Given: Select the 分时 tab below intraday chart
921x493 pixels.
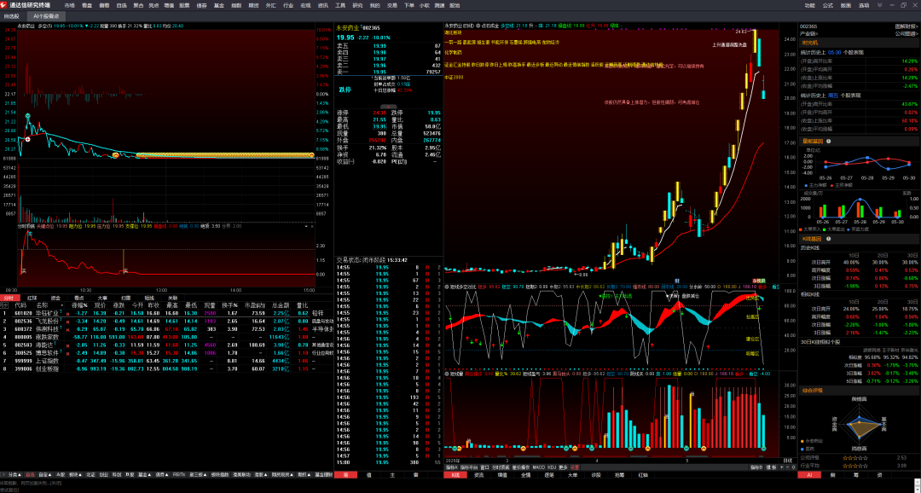Looking at the screenshot, I should (9, 298).
